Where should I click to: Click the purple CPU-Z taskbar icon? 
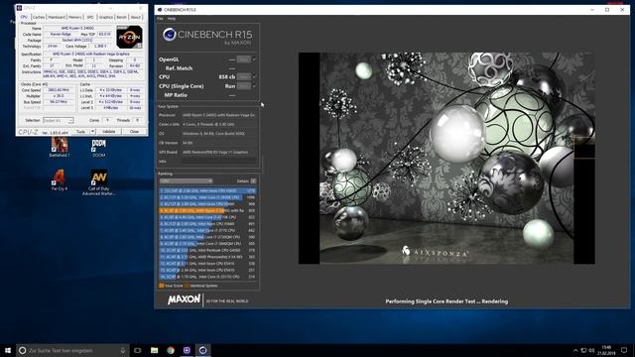[187, 350]
